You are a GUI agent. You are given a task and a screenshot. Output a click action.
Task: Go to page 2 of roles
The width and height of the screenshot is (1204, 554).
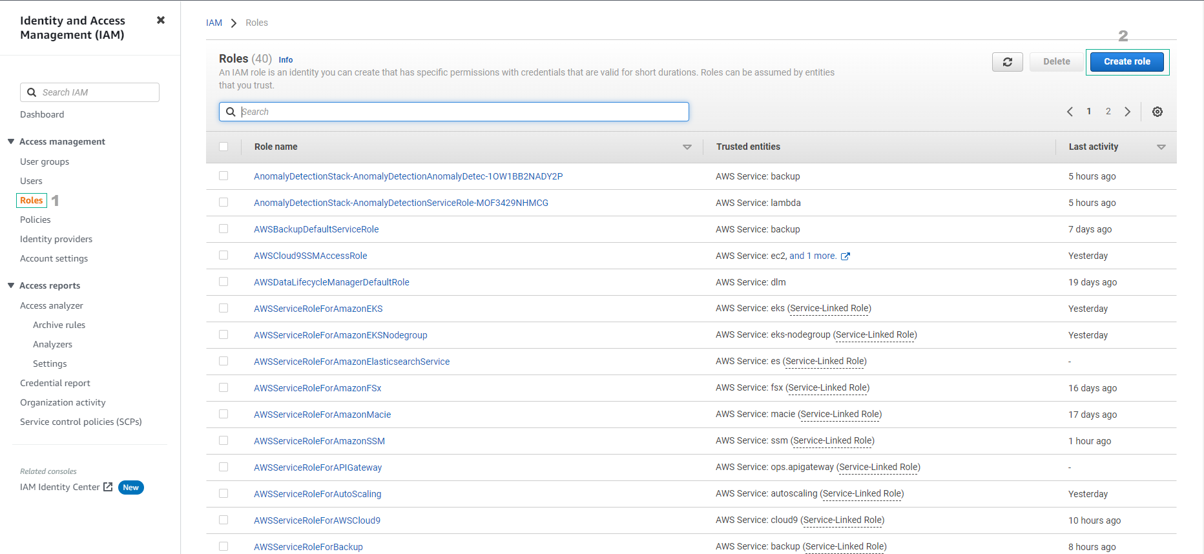pos(1108,112)
